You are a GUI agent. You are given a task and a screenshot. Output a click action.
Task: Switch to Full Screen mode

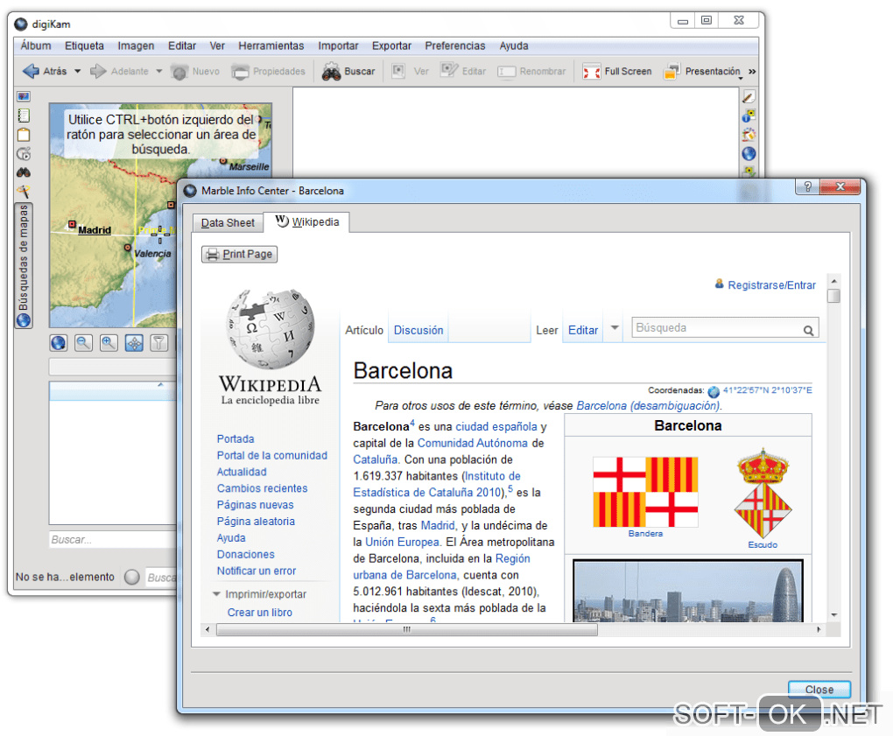pyautogui.click(x=617, y=71)
